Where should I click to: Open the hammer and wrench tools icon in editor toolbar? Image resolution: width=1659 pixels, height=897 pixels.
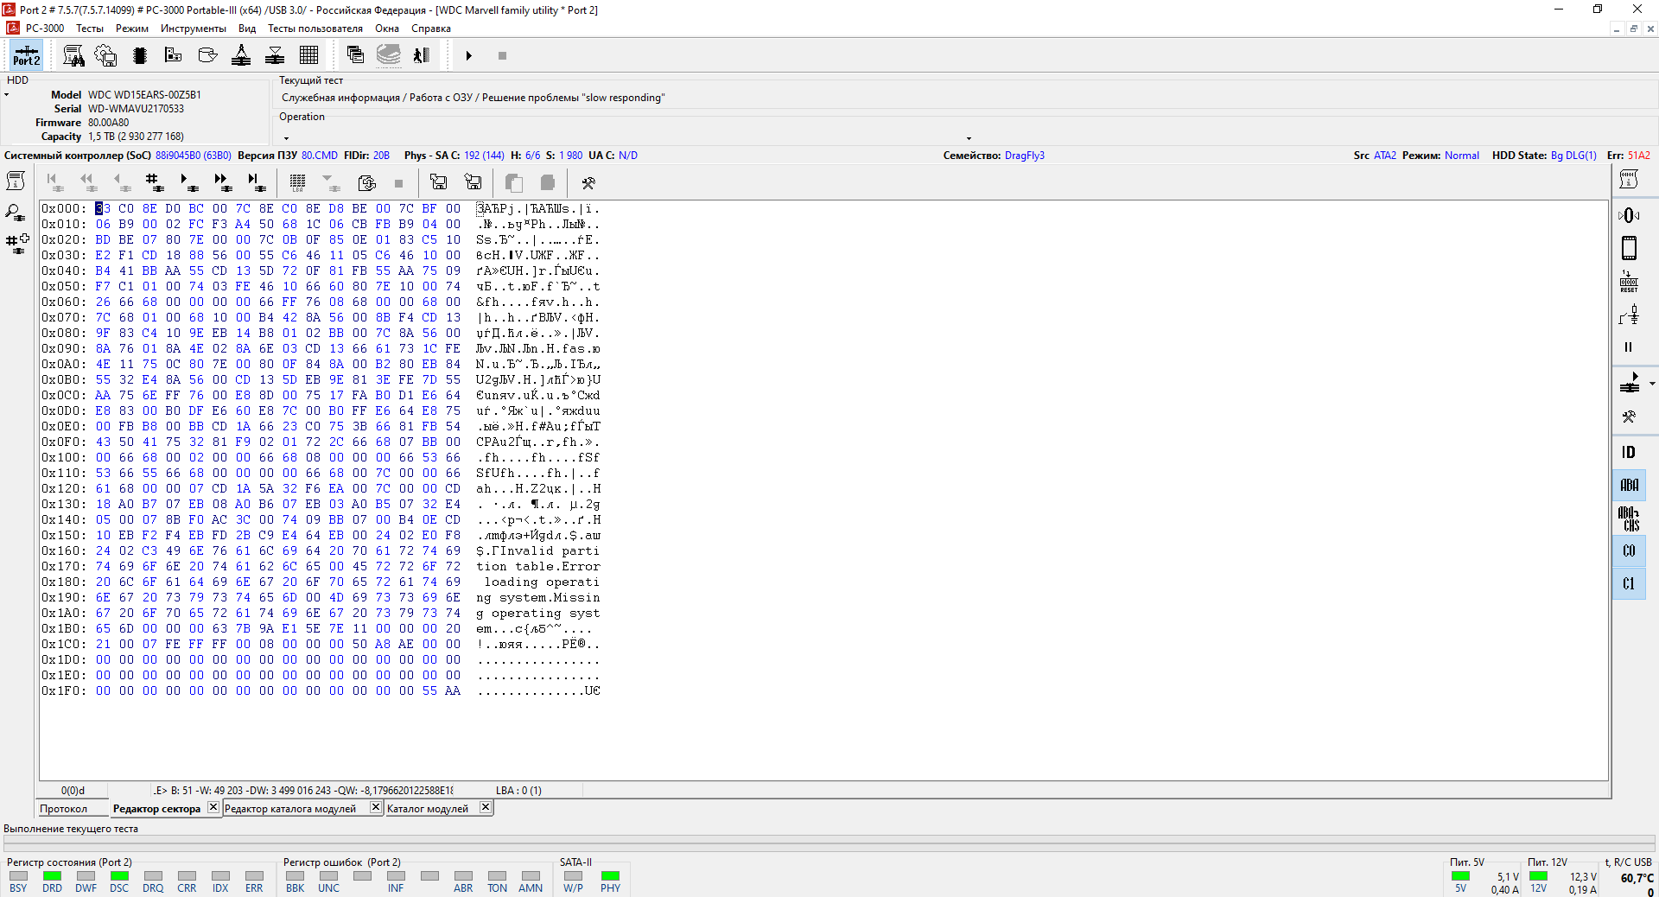tap(588, 182)
